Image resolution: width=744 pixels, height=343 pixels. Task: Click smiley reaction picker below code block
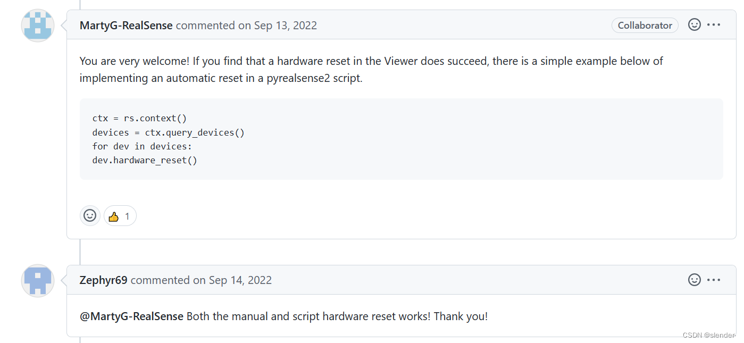90,215
